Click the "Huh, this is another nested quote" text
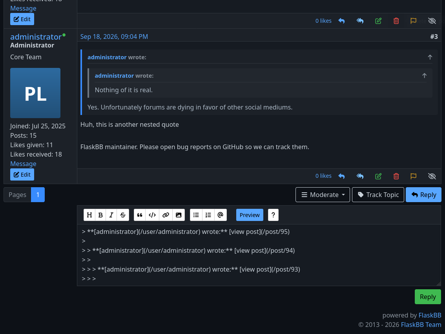The image size is (445, 334). (129, 124)
